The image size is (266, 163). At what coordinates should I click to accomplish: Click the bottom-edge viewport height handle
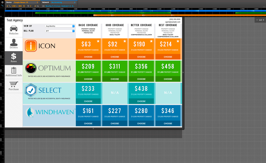(93, 129)
